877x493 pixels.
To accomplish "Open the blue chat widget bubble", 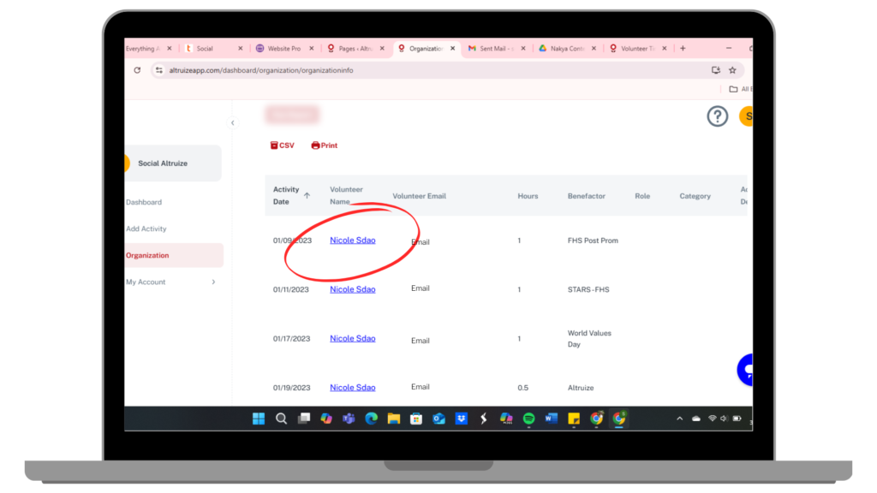I will (746, 370).
